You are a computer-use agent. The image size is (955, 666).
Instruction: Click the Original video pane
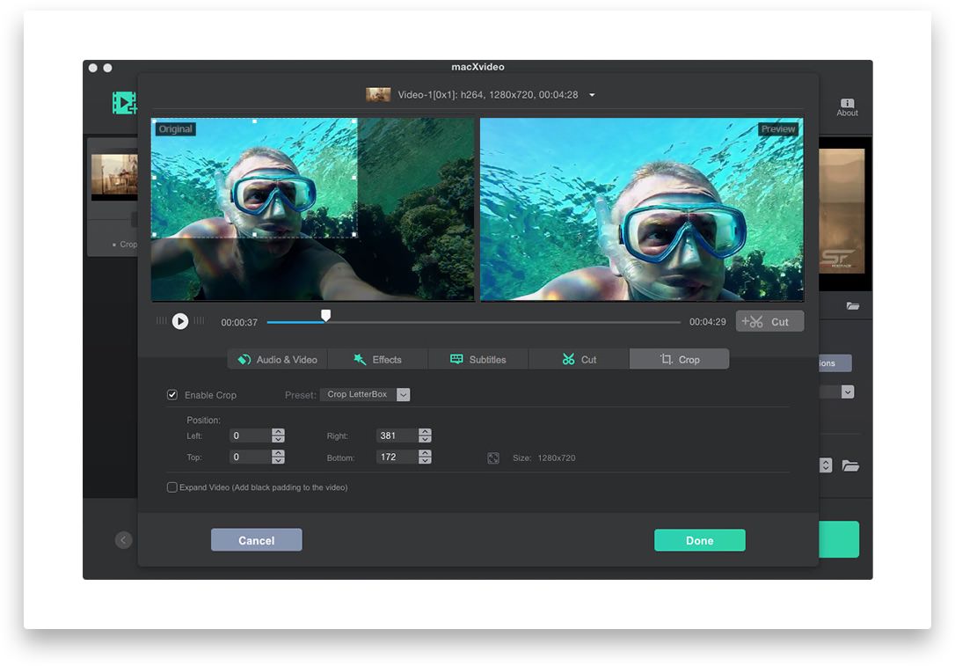(x=312, y=209)
